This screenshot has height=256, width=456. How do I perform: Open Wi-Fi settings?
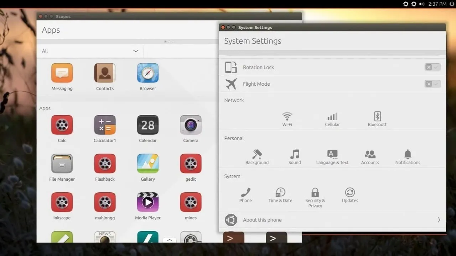click(x=287, y=118)
